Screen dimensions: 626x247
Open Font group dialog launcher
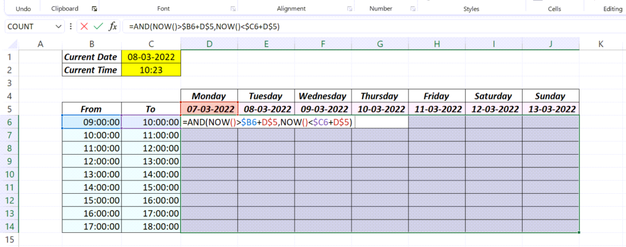pos(233,9)
